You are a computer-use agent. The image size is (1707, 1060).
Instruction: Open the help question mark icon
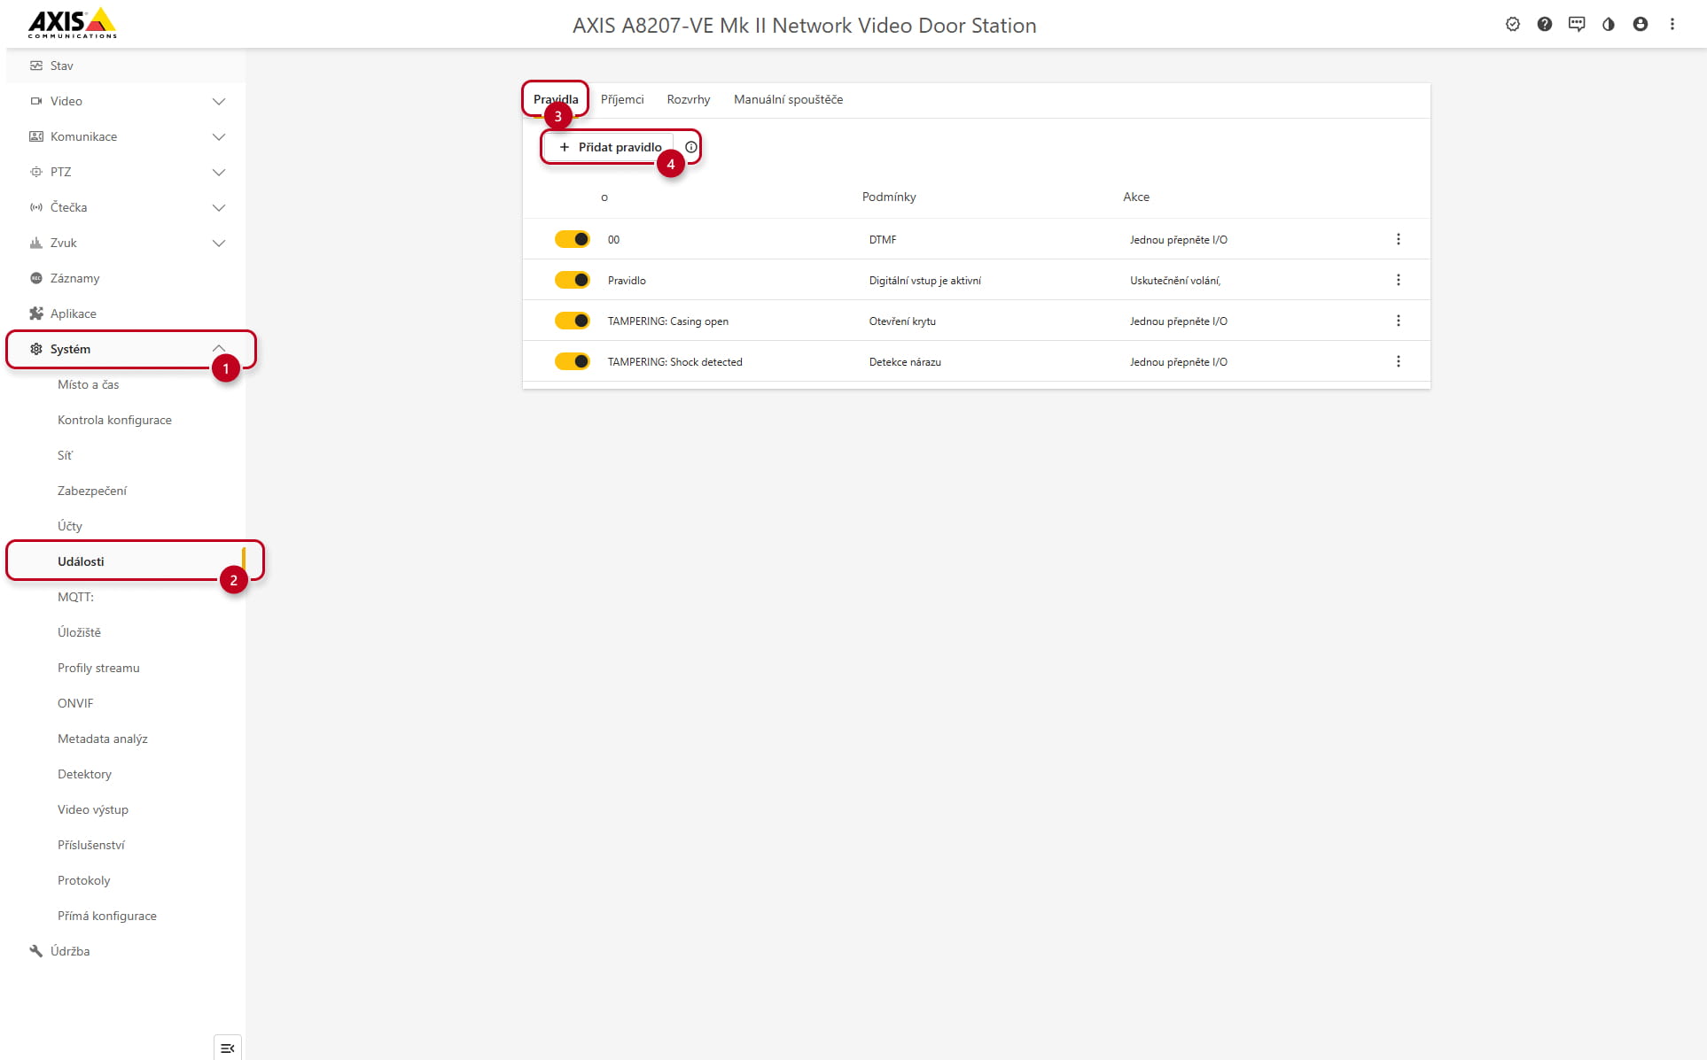(1545, 25)
